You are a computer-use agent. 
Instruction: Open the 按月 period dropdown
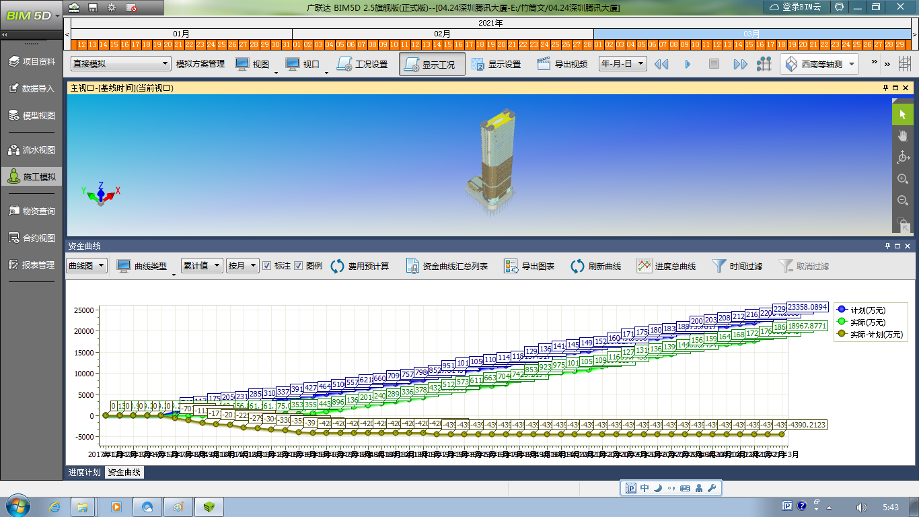click(x=242, y=266)
